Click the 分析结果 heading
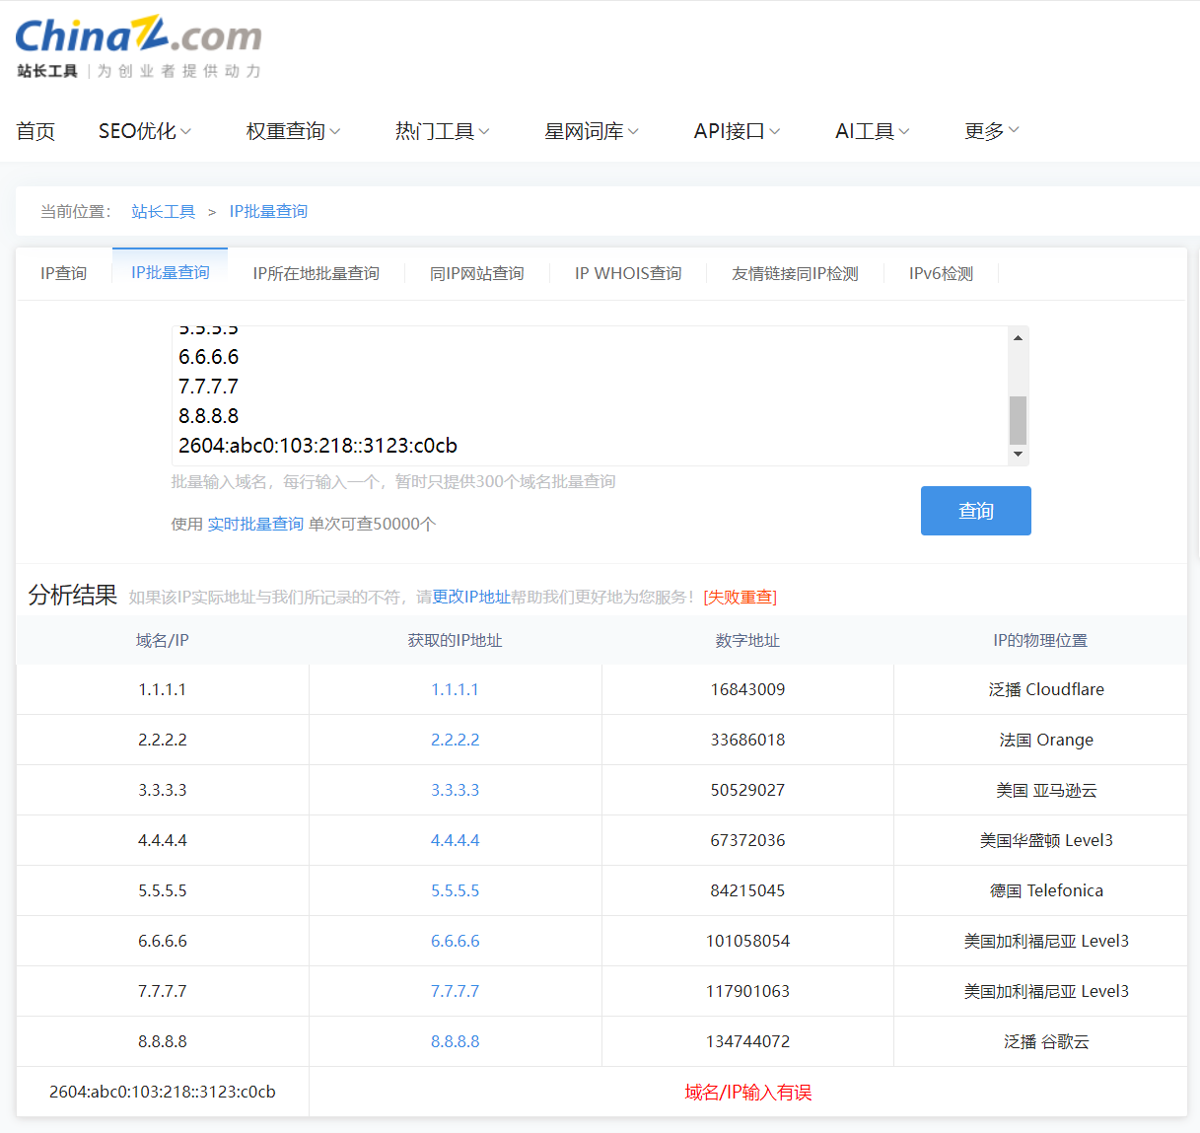 (x=72, y=595)
